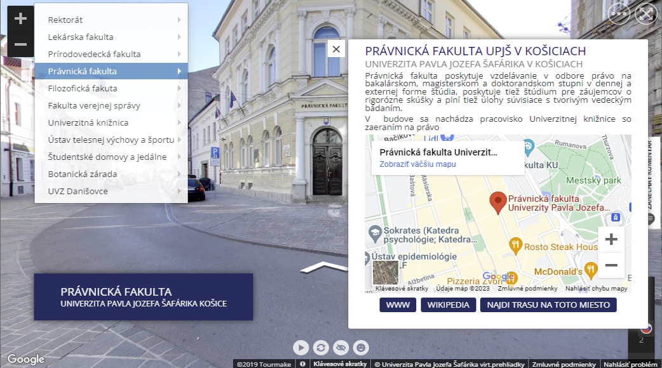This screenshot has width=662, height=368.
Task: Zoom out the panorama with the minus button
Action: (x=20, y=44)
